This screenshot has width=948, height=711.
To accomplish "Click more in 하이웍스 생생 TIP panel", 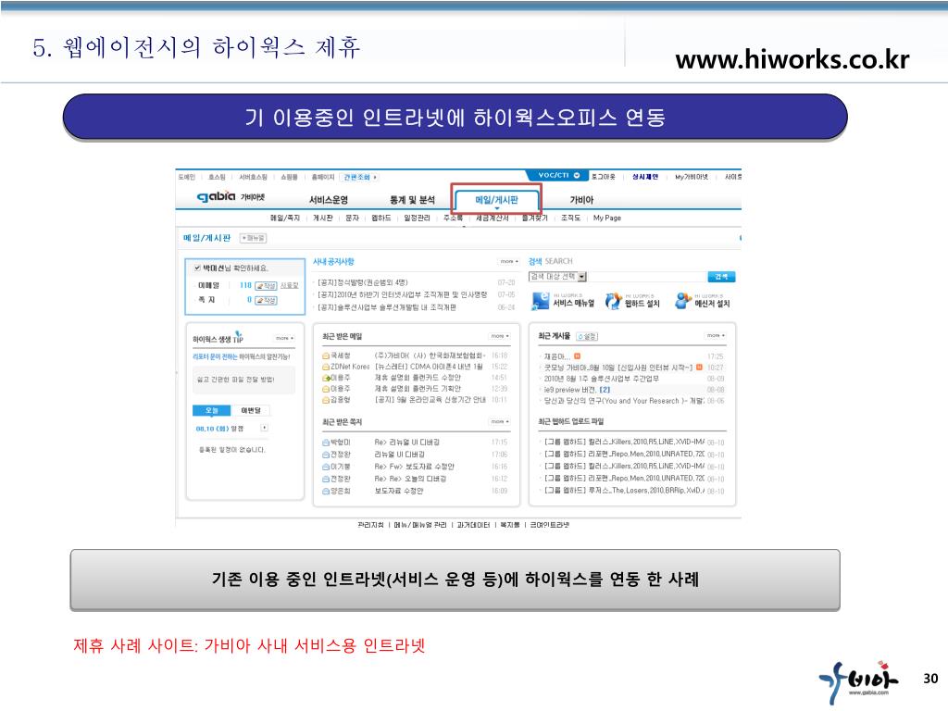I will (284, 338).
